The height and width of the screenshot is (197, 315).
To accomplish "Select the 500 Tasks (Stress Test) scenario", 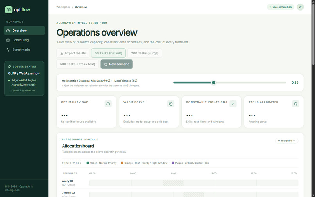I will click(x=77, y=64).
